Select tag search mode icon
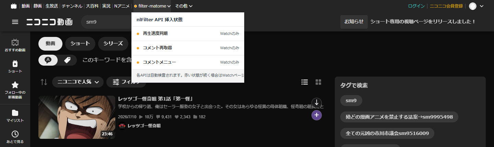 tap(67, 60)
